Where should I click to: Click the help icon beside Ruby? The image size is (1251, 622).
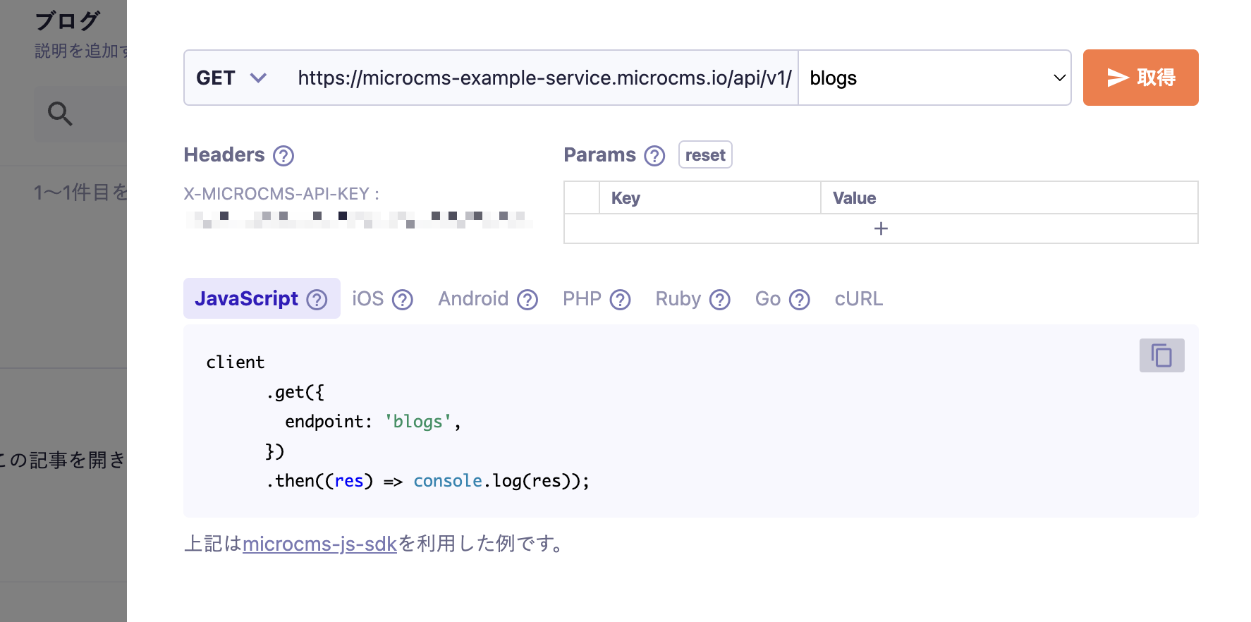(x=719, y=300)
